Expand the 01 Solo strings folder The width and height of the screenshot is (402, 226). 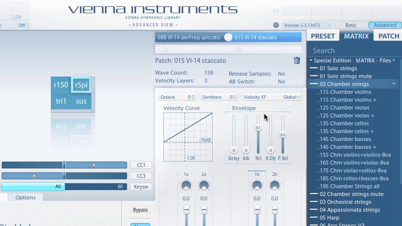[x=338, y=68]
